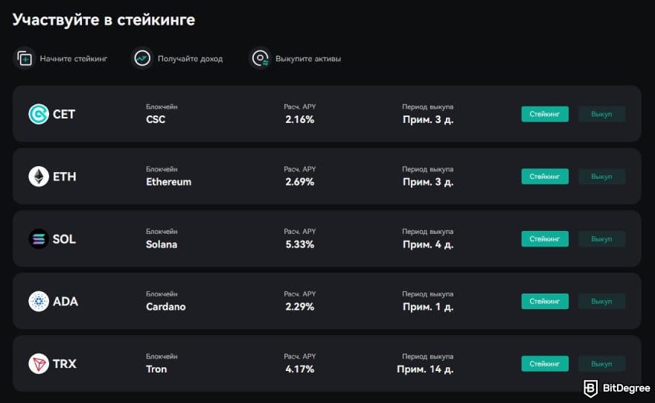Tap the Выкуп button for TRX
The height and width of the screenshot is (403, 655).
coord(601,364)
